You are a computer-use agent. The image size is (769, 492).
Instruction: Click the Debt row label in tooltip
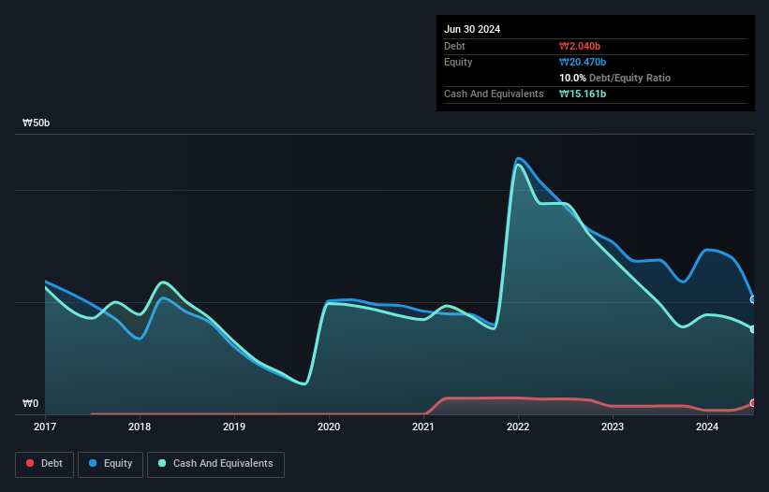(454, 46)
